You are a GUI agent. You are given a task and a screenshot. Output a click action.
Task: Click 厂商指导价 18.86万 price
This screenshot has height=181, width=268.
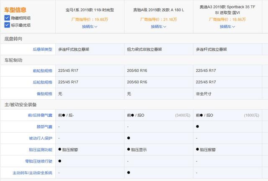point(227,20)
